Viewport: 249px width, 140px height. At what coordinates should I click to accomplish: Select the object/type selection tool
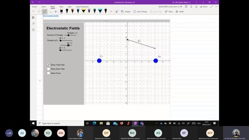coord(45,12)
